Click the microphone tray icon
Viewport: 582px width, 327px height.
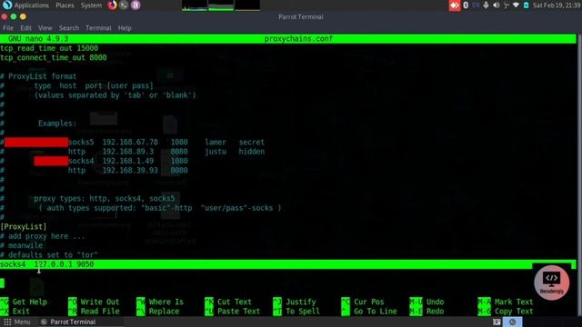(x=486, y=5)
